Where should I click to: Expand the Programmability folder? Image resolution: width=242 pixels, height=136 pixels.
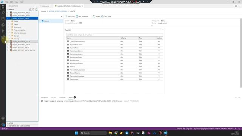[9, 30]
